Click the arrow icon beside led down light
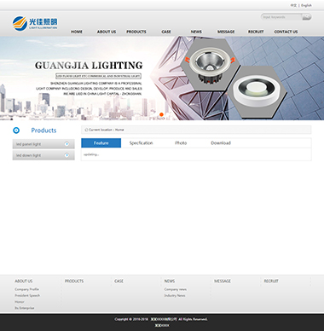The height and width of the screenshot is (331, 324). point(67,155)
